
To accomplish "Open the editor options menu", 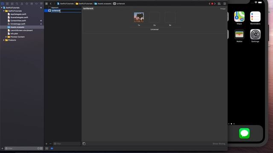I will point(219,4).
